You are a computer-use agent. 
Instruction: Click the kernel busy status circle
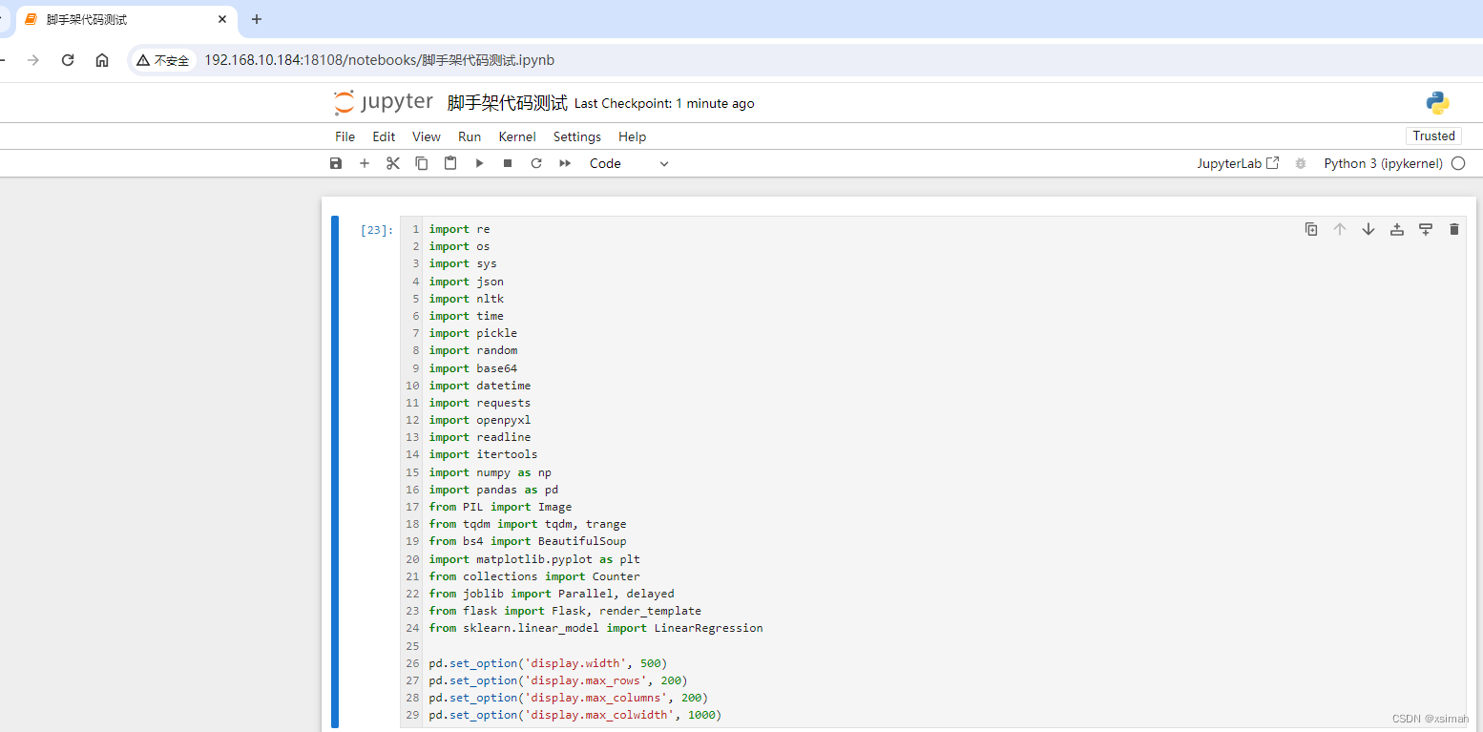point(1457,163)
